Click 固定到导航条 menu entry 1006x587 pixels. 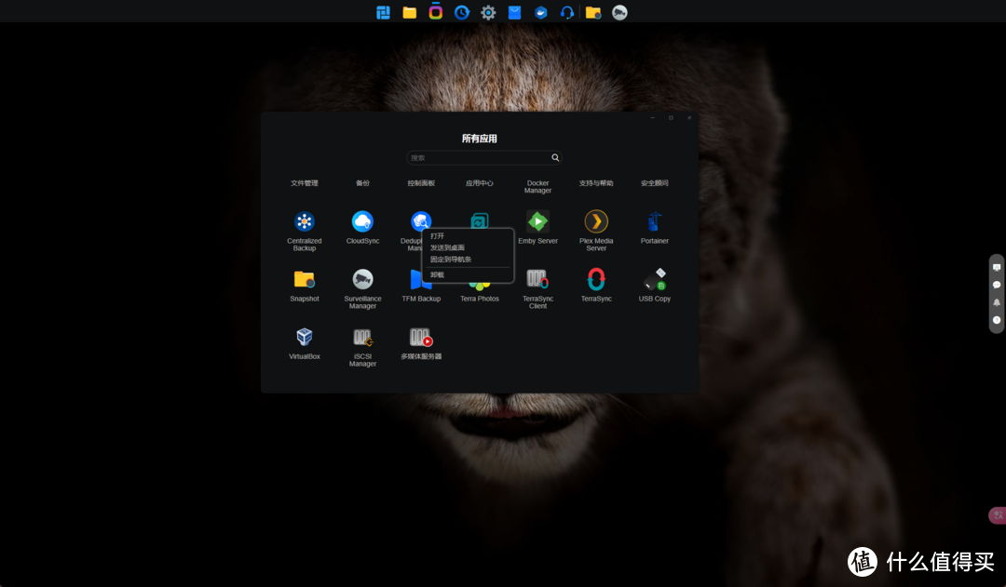(x=451, y=260)
